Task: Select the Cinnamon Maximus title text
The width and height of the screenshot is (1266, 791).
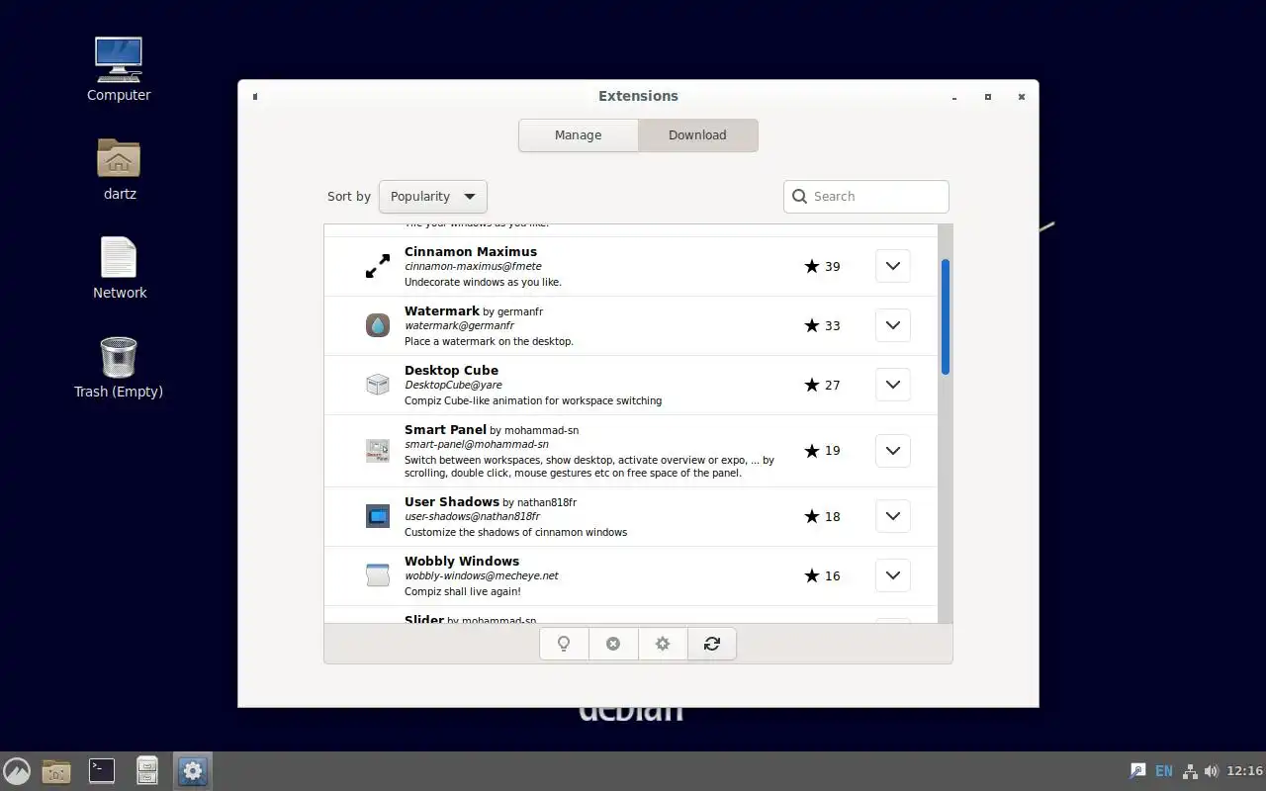Action: point(471,251)
